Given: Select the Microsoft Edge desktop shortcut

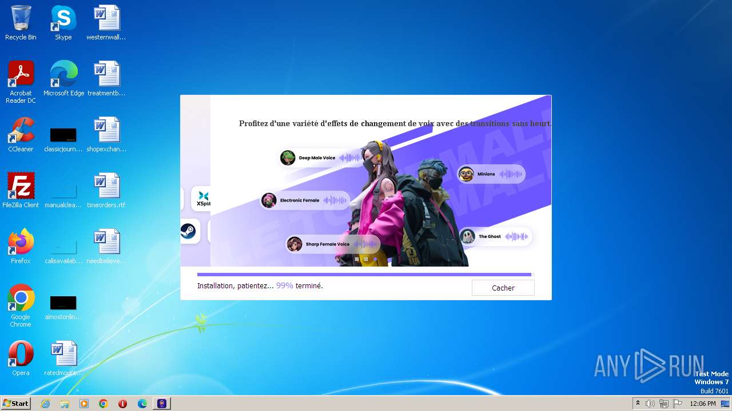Looking at the screenshot, I should [63, 79].
